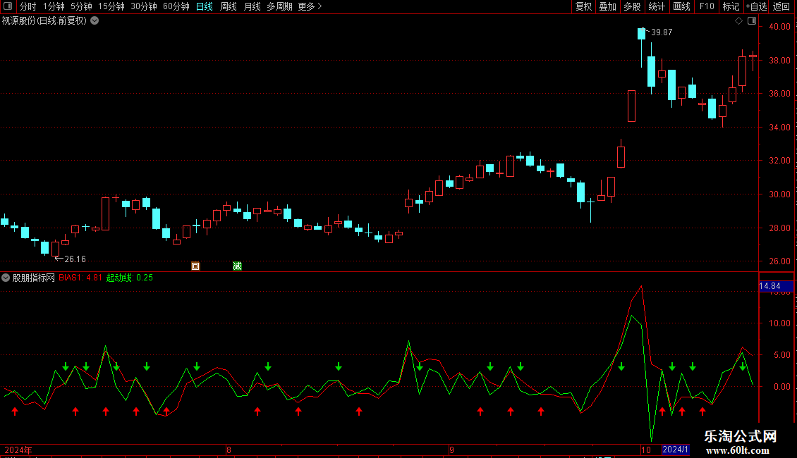This screenshot has height=458, width=797.
Task: Click the 标记 mark button
Action: pyautogui.click(x=731, y=6)
